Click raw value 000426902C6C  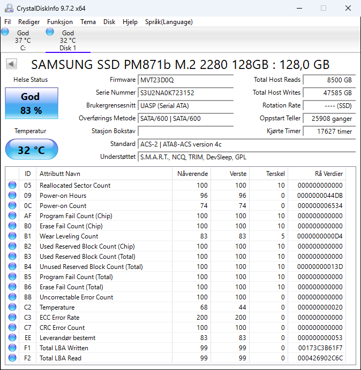[x=320, y=358]
